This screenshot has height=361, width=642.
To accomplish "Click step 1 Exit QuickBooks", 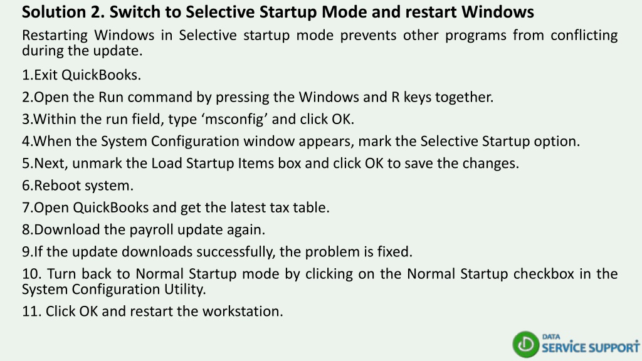I will click(x=82, y=75).
